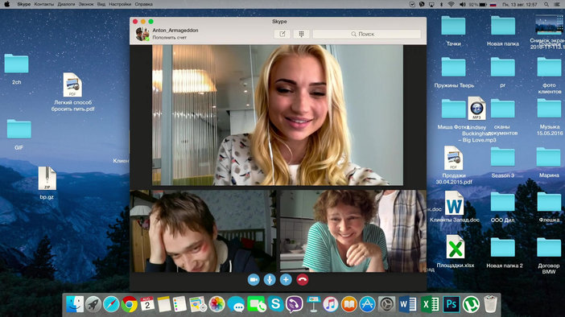
Task: Open the keyboard language flag menu
Action: point(493,4)
